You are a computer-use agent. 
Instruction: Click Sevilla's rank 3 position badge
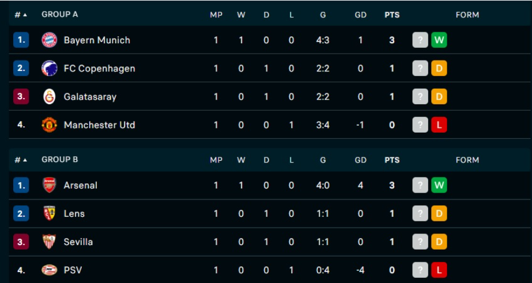point(21,242)
